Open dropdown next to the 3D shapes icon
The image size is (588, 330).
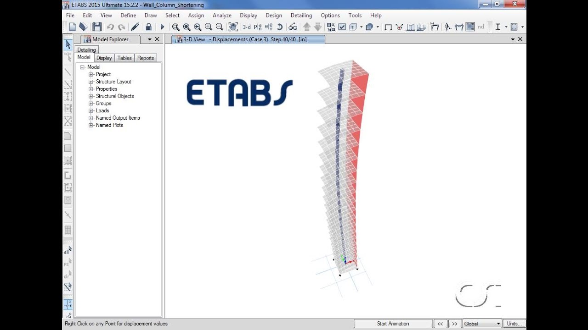(378, 27)
